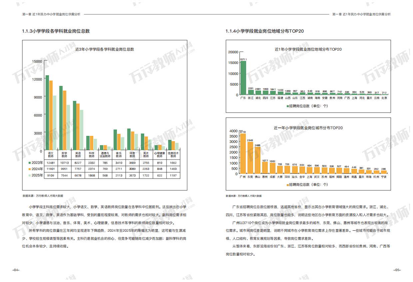Click the 广东 province axis label

243,98
